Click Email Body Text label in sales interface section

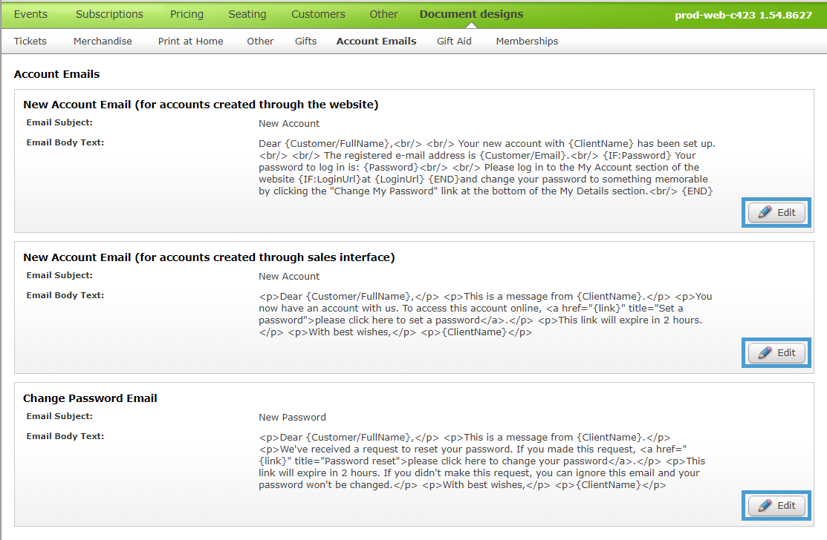click(x=65, y=295)
